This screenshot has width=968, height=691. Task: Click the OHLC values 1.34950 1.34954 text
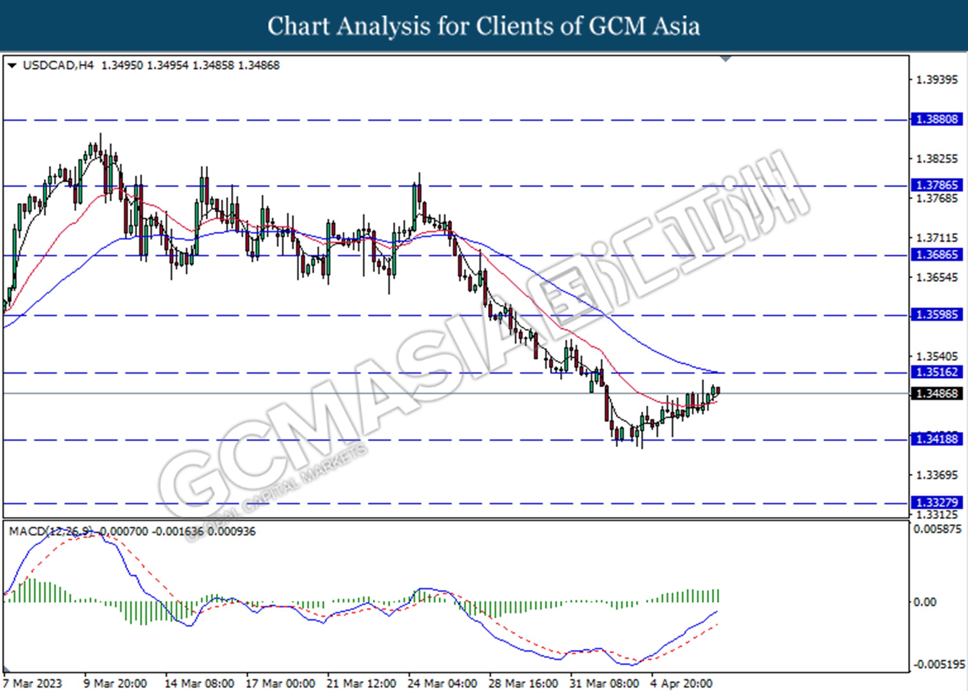pyautogui.click(x=144, y=65)
